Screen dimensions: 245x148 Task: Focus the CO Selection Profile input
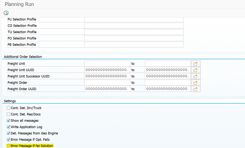(134, 26)
